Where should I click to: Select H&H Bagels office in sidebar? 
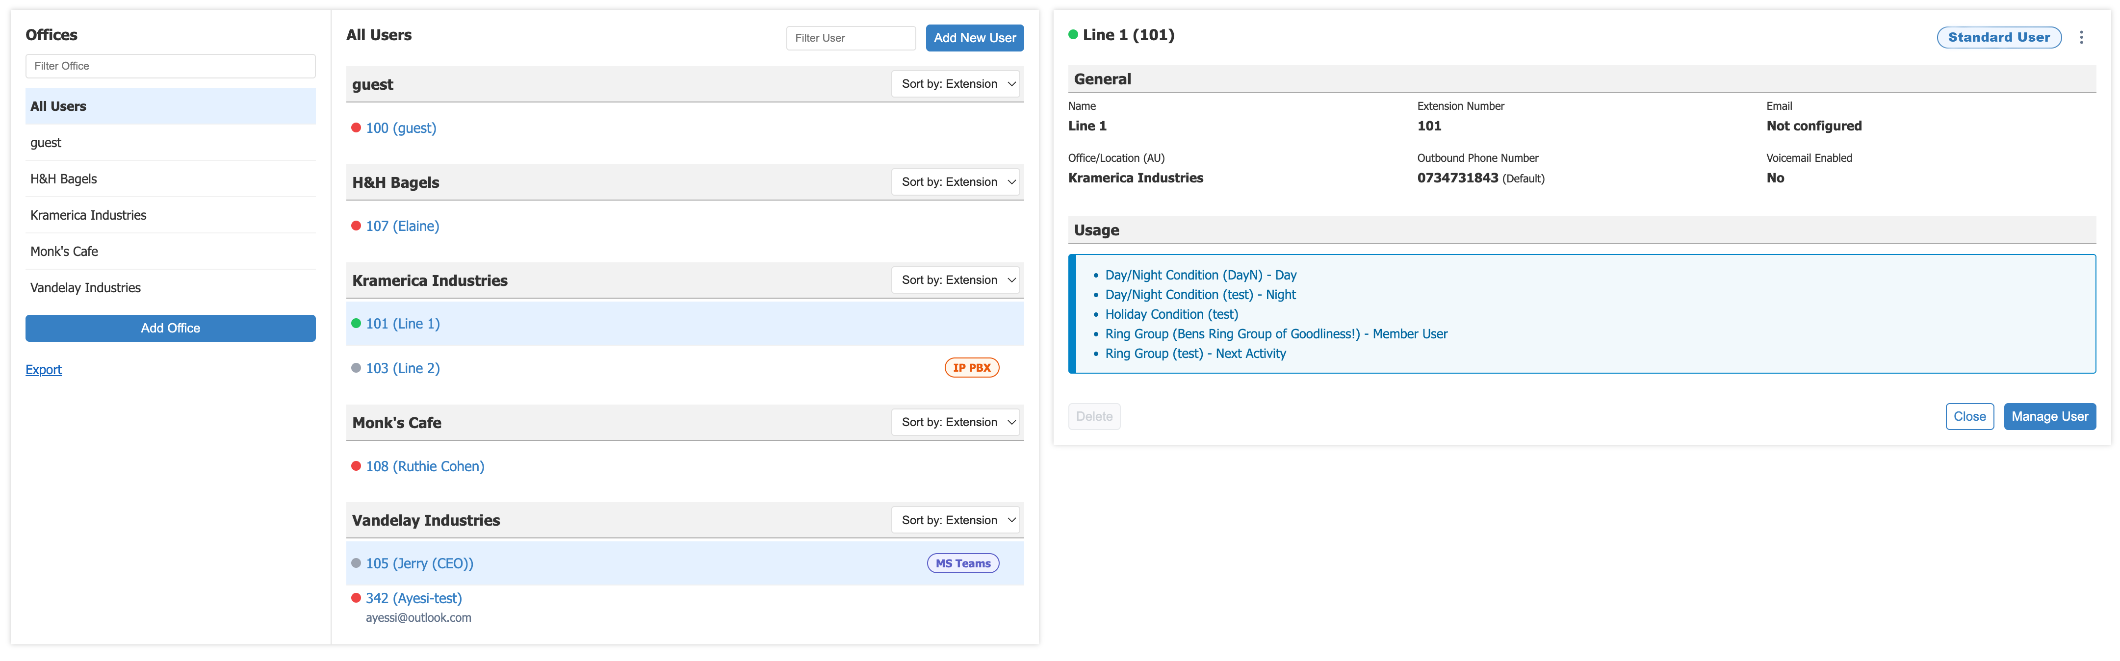tap(170, 178)
